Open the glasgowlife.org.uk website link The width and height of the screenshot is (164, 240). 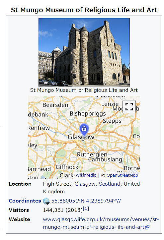(101, 223)
